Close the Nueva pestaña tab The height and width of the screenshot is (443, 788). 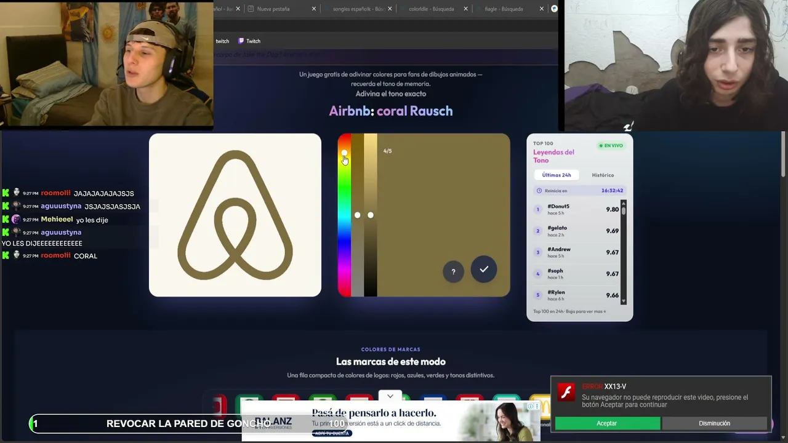(314, 9)
